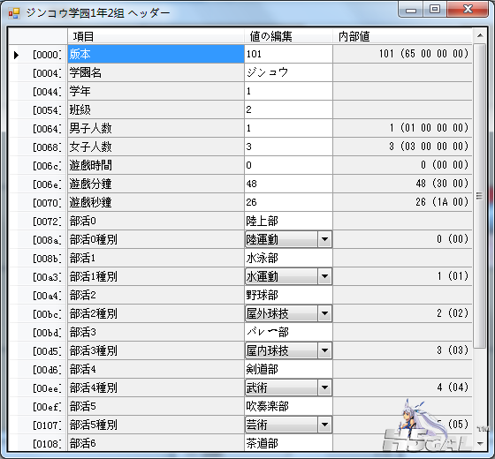Image resolution: width=495 pixels, height=459 pixels.
Task: Edit the 部活5 value 吹奏楽部
Action: [288, 406]
